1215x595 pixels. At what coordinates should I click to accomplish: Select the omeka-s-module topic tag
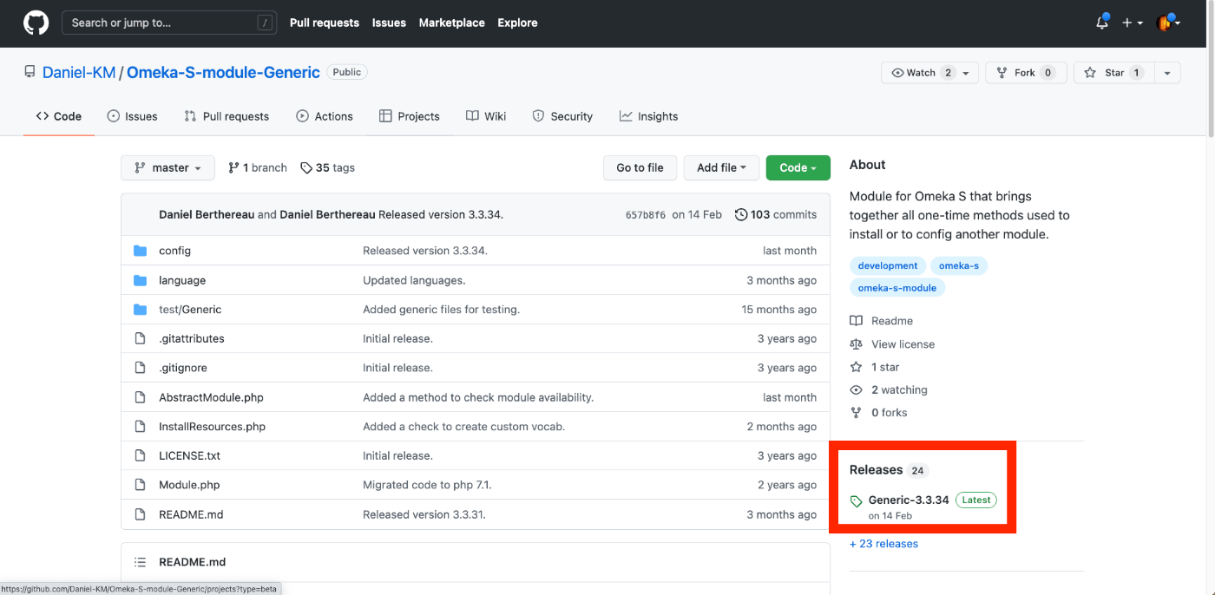(897, 287)
